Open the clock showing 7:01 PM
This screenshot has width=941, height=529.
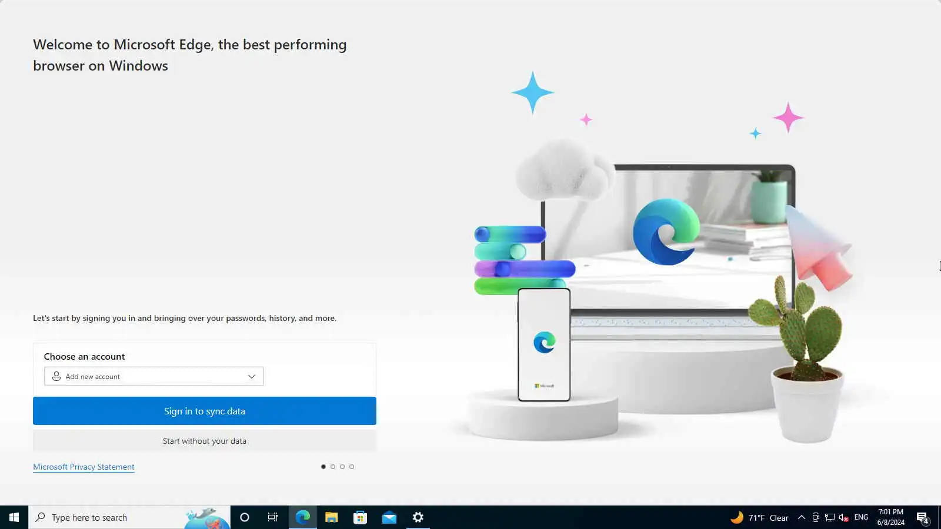coord(891,517)
